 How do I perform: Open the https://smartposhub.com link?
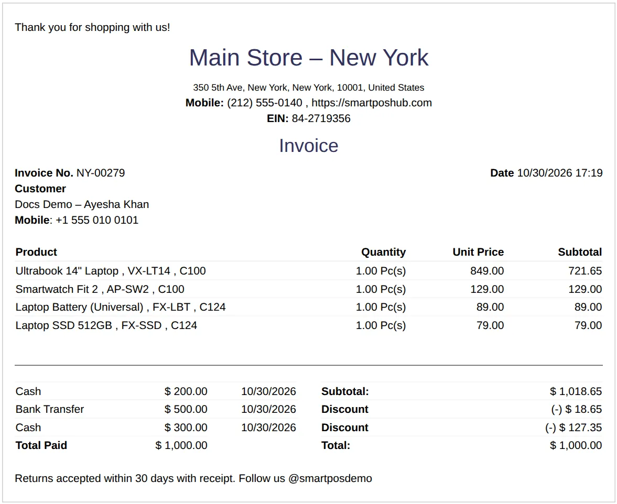tap(372, 103)
